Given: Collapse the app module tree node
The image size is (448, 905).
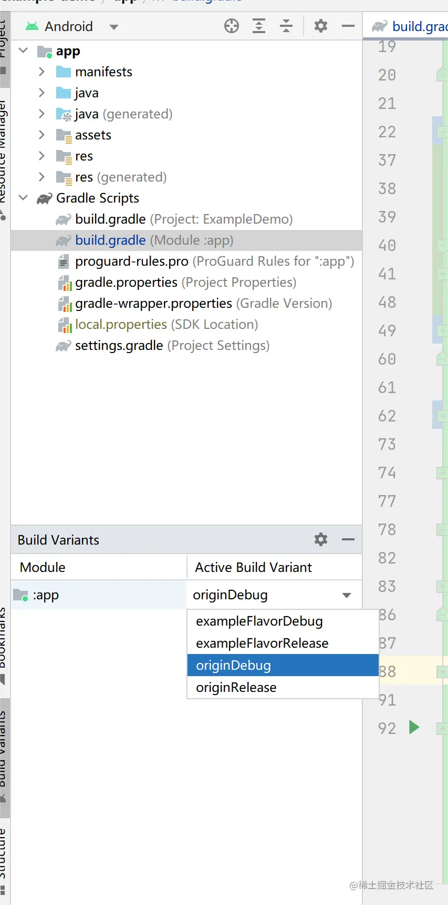Looking at the screenshot, I should point(24,51).
